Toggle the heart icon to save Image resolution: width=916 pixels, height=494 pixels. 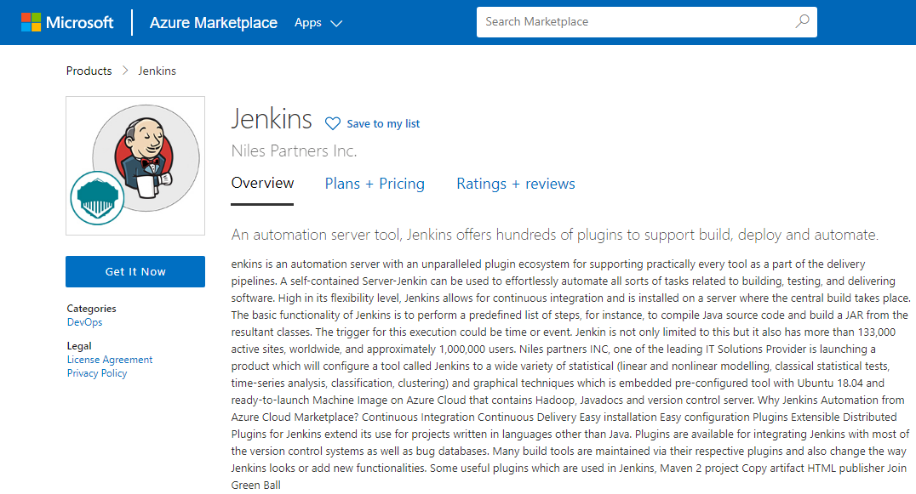pyautogui.click(x=333, y=124)
